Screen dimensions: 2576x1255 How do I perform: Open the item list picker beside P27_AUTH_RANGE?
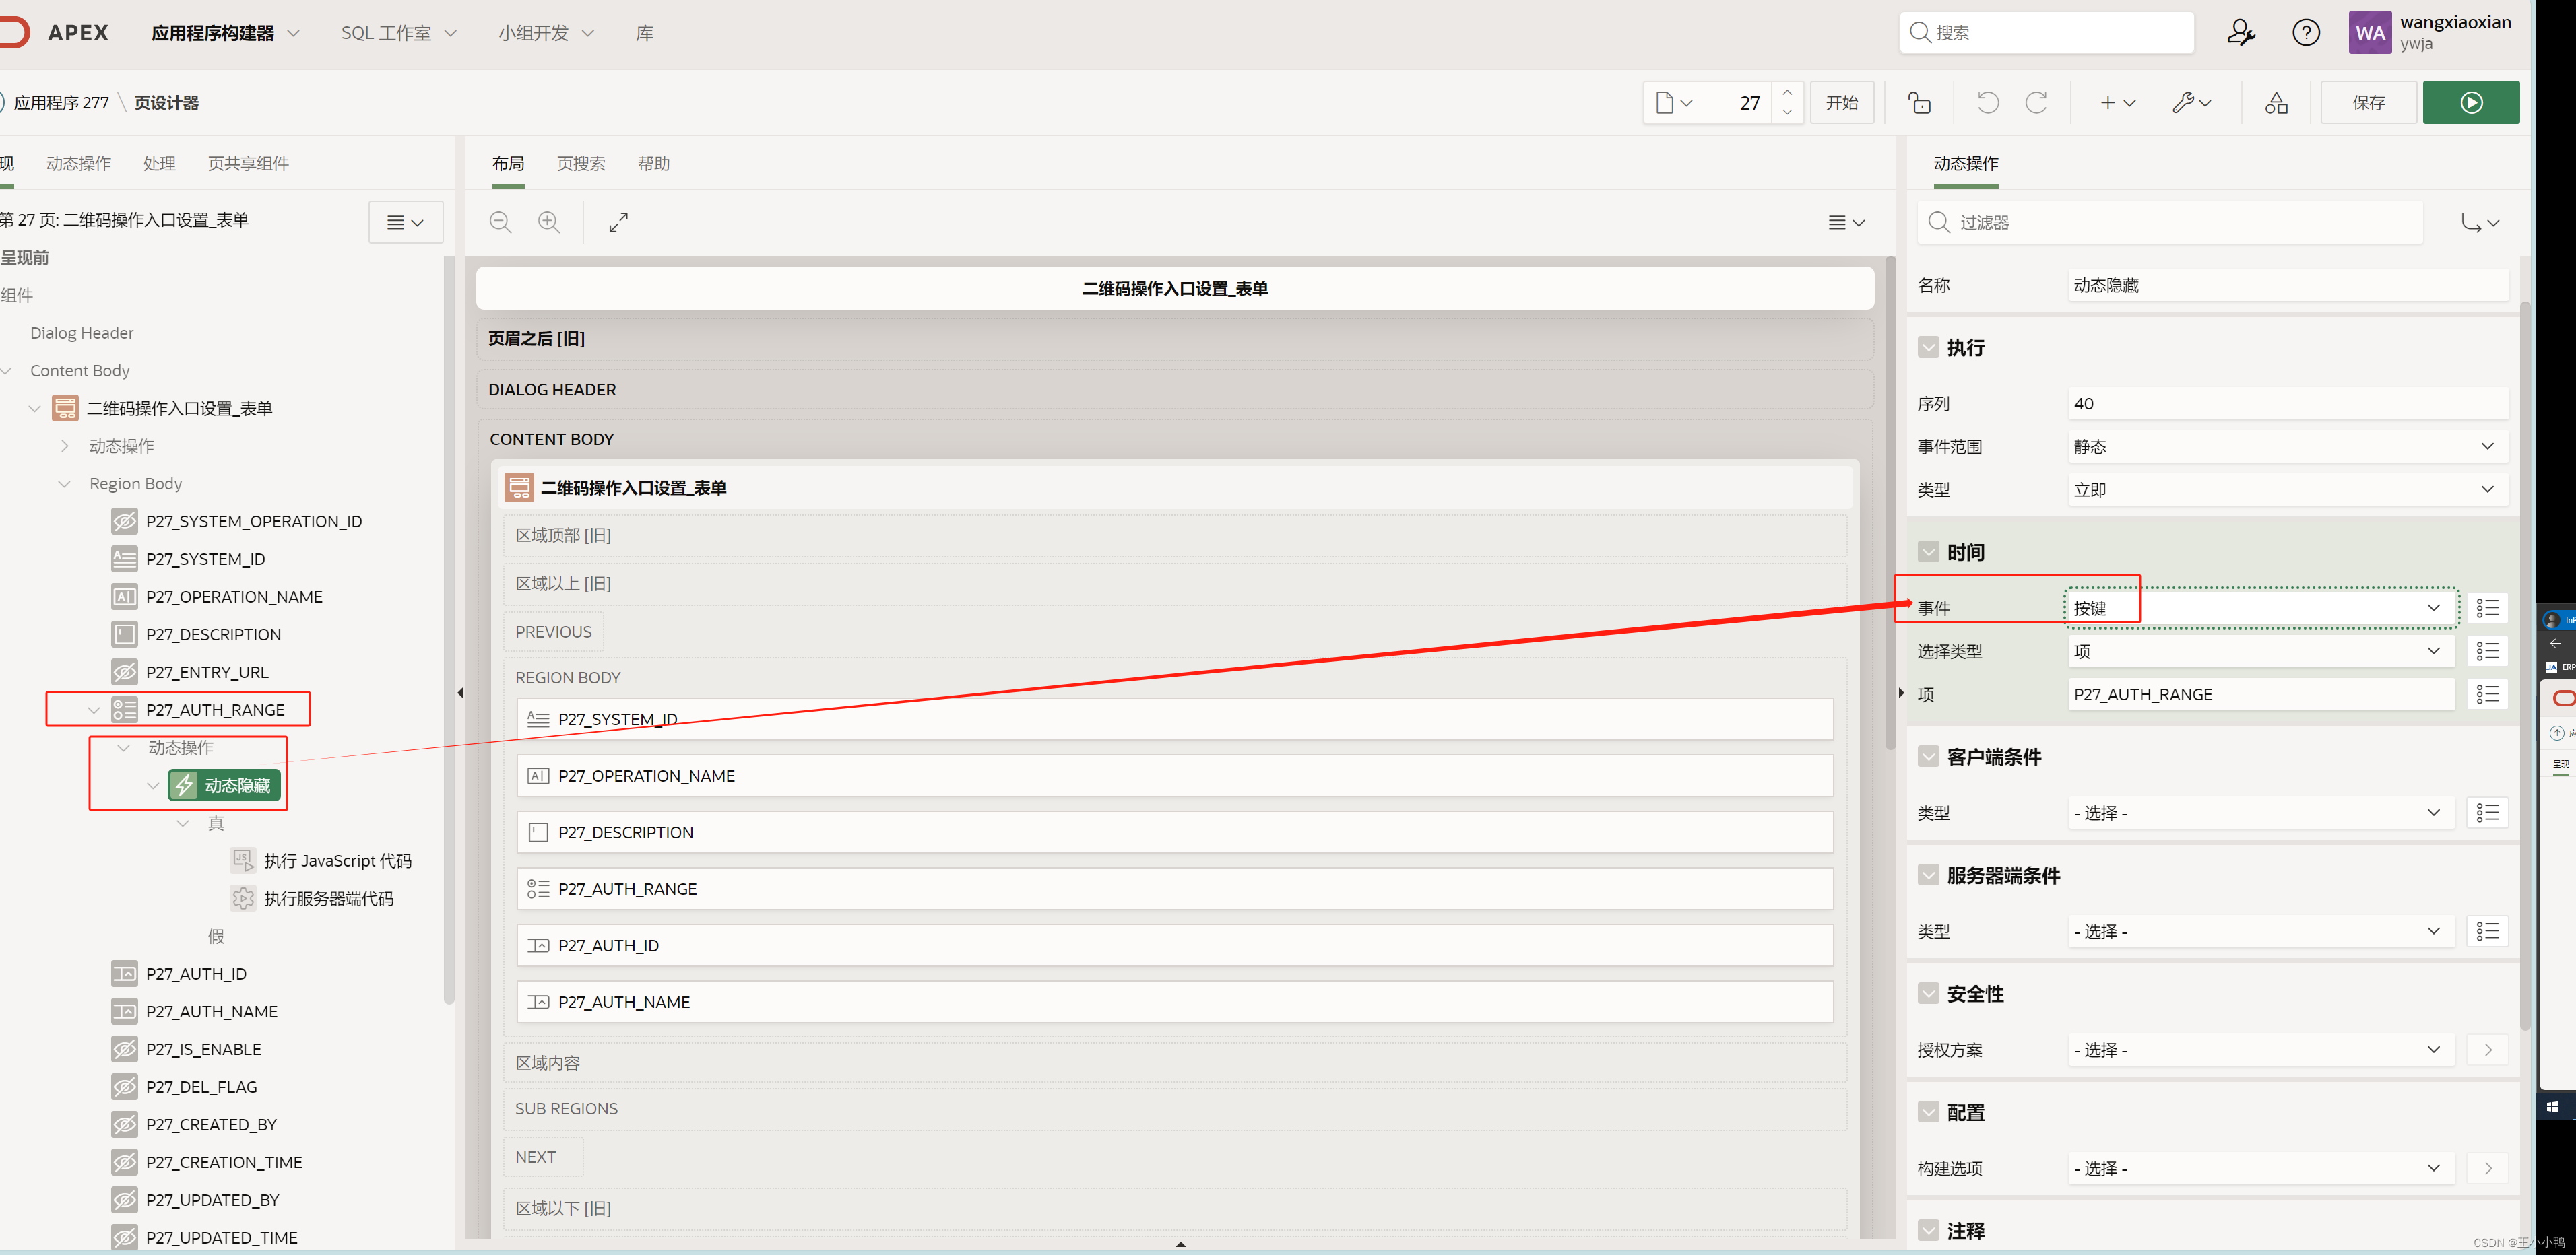coord(2487,694)
